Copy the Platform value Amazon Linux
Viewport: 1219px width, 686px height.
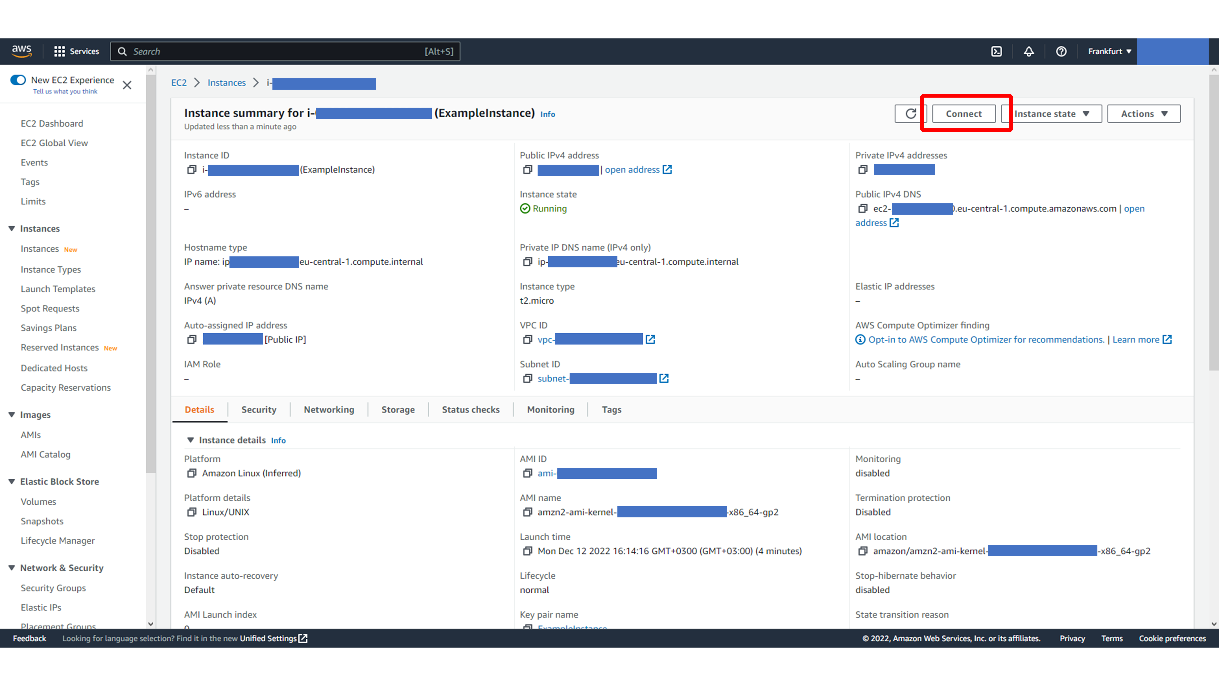click(x=192, y=473)
